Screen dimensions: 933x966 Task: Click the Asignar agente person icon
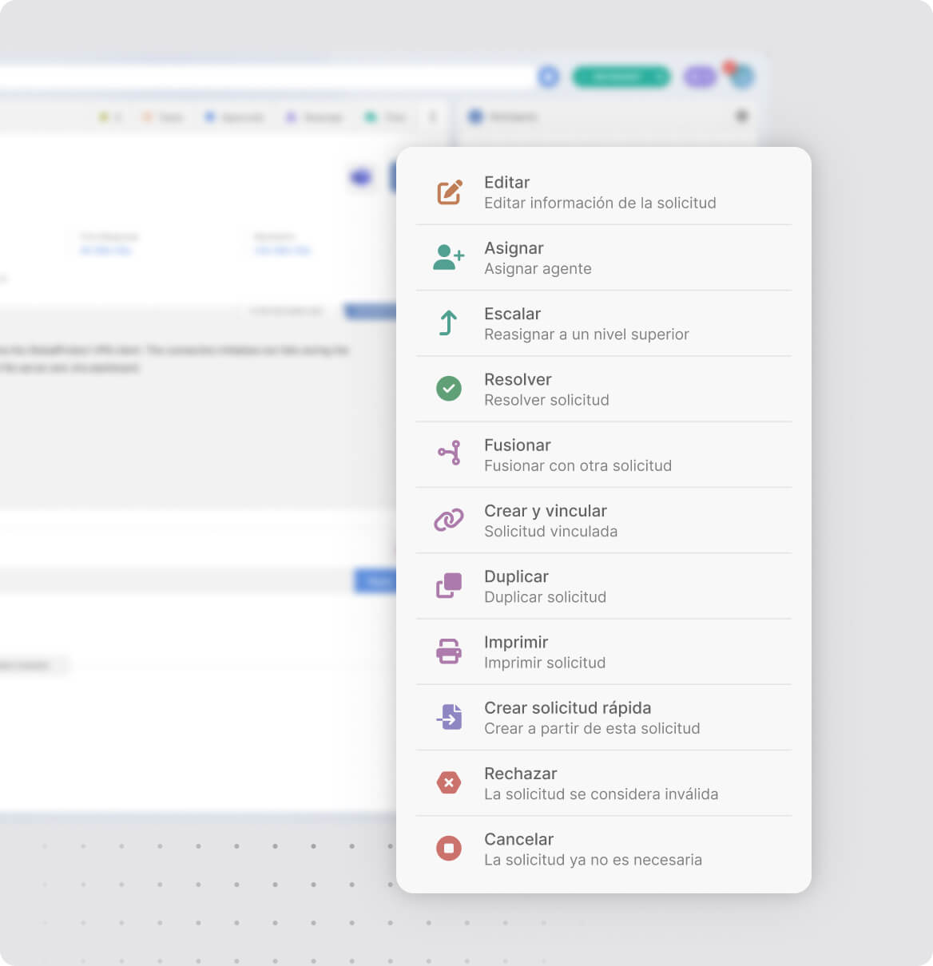[448, 257]
